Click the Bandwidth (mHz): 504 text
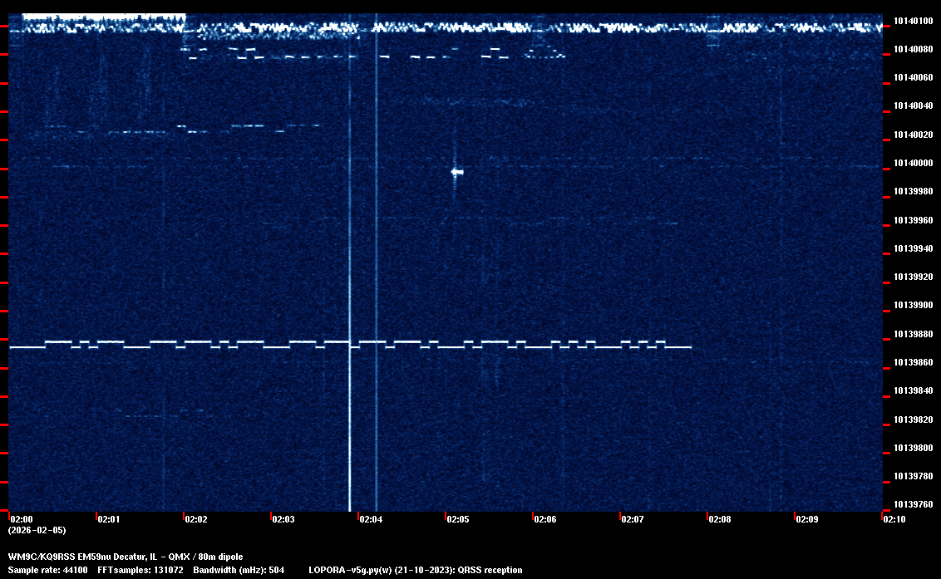Viewport: 941px width, 579px height. (239, 570)
